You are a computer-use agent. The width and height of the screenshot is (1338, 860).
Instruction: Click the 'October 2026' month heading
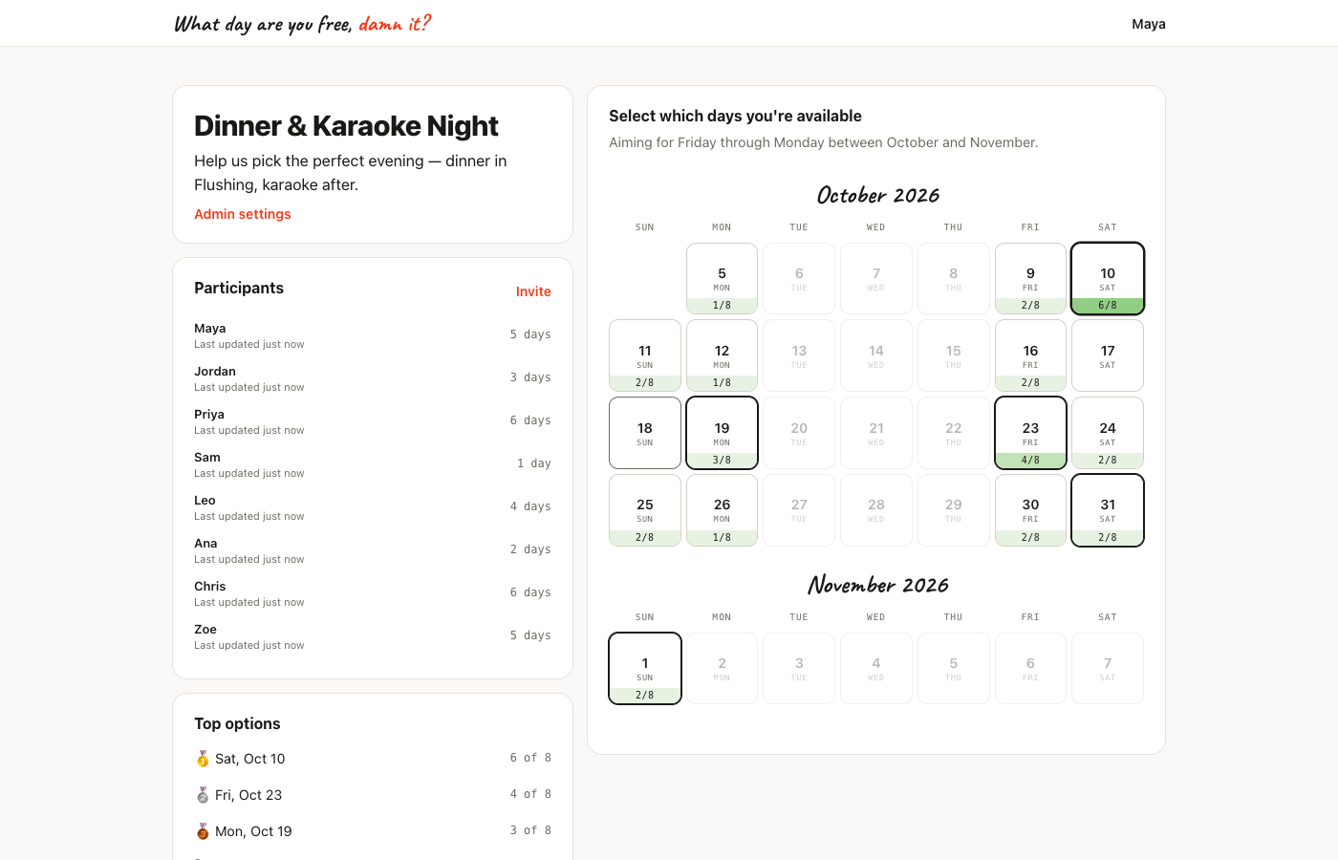pyautogui.click(x=877, y=195)
